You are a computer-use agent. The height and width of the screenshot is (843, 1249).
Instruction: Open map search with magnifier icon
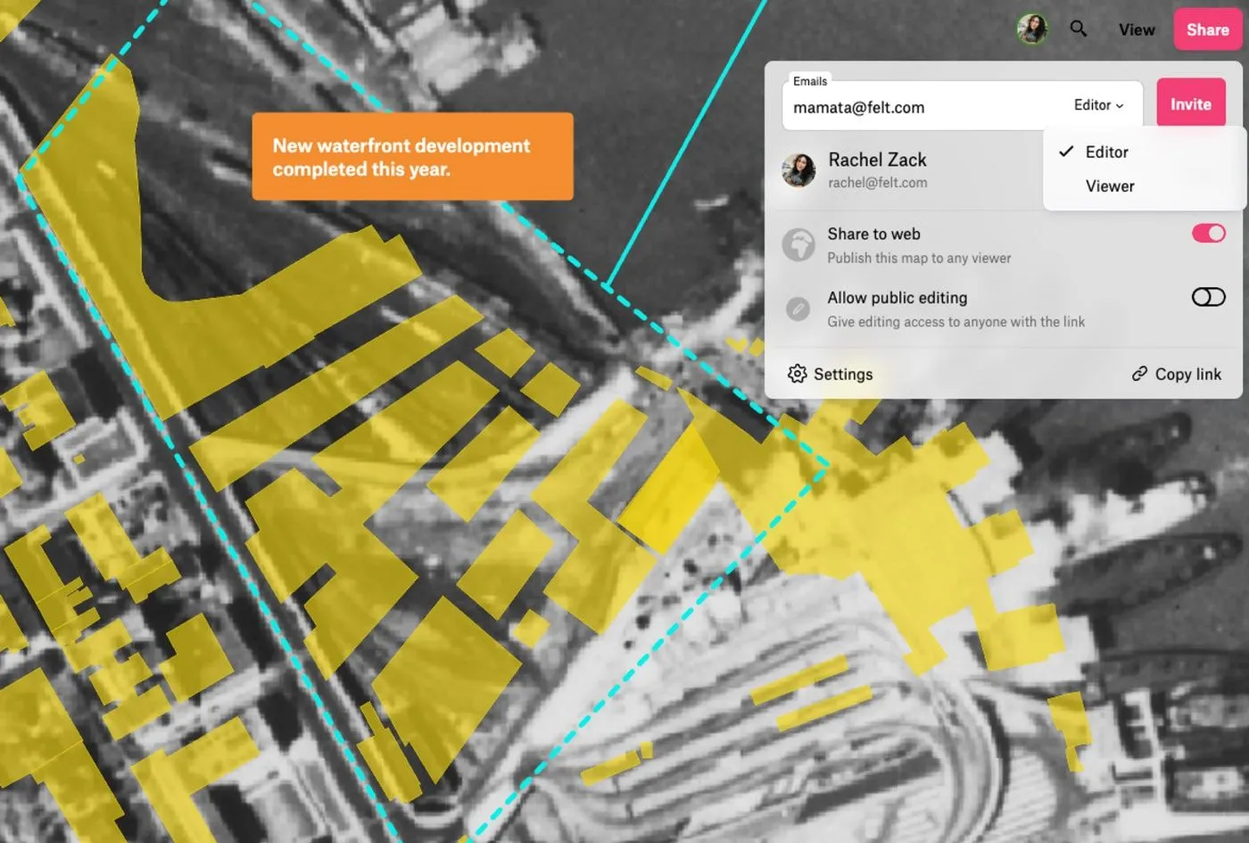(x=1079, y=29)
